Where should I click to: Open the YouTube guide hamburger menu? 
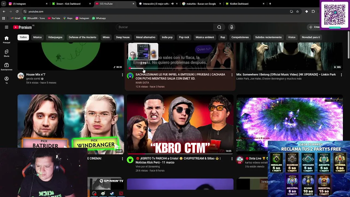coord(7,27)
